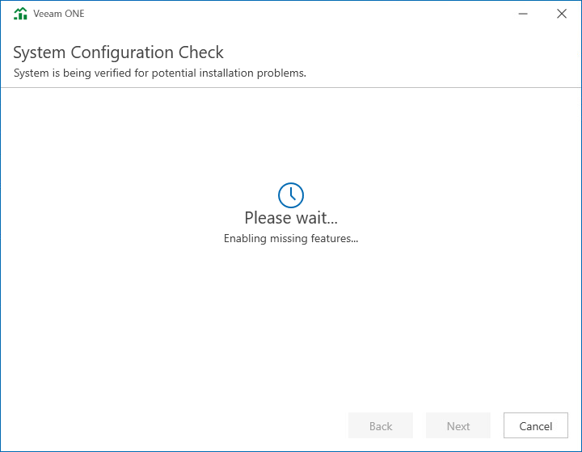The image size is (582, 452).
Task: Click the word 'features' in the status line
Action: pyautogui.click(x=331, y=238)
